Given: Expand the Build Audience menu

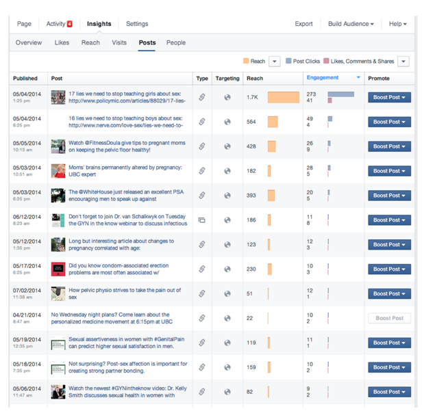Looking at the screenshot, I should tap(351, 24).
